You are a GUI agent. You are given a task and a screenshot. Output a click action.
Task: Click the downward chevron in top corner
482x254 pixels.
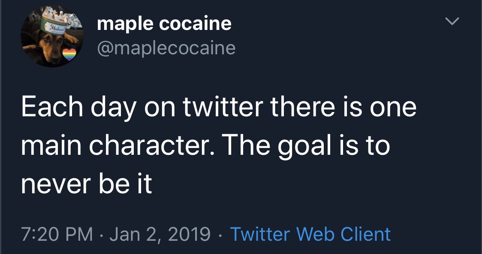coord(451,21)
